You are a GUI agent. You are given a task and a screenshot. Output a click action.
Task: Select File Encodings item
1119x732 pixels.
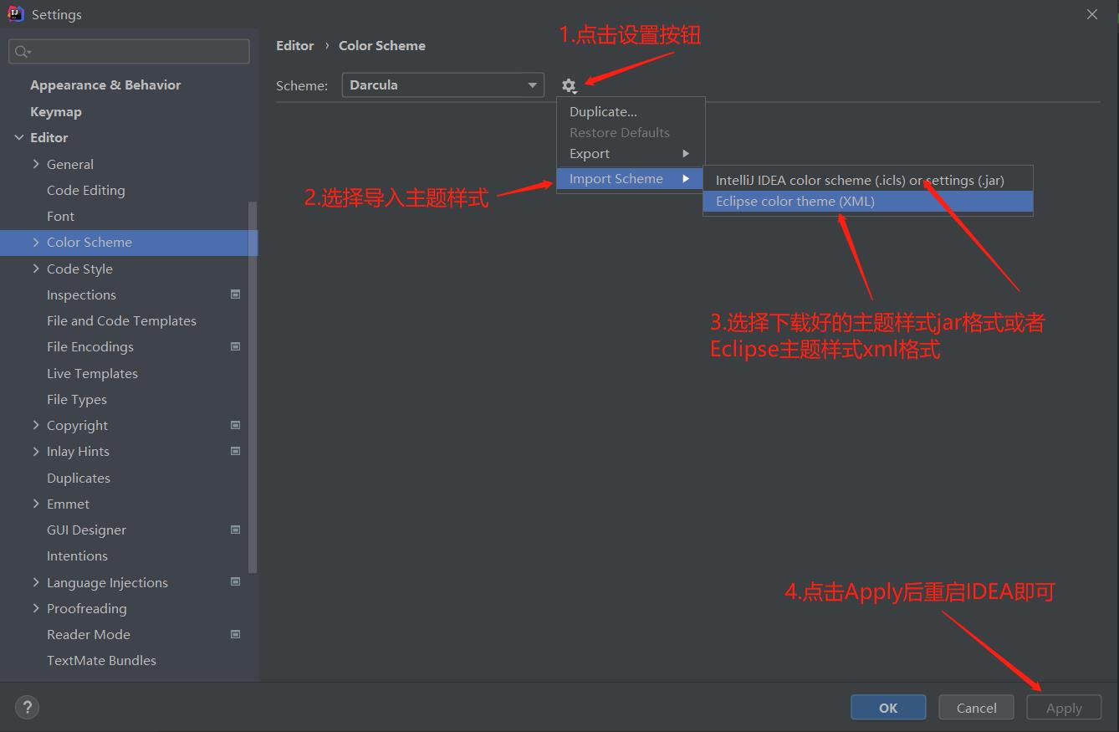[x=90, y=347]
